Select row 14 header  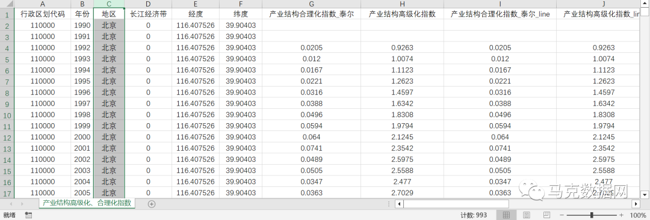point(7,159)
